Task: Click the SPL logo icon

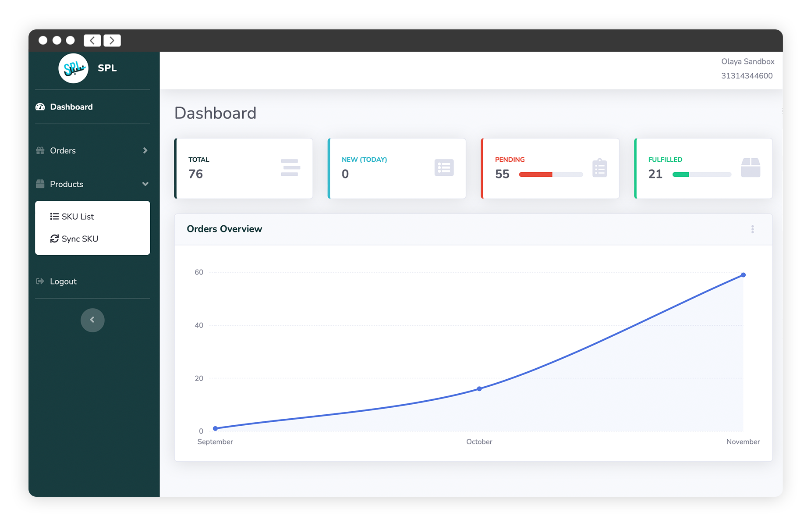Action: [x=73, y=68]
